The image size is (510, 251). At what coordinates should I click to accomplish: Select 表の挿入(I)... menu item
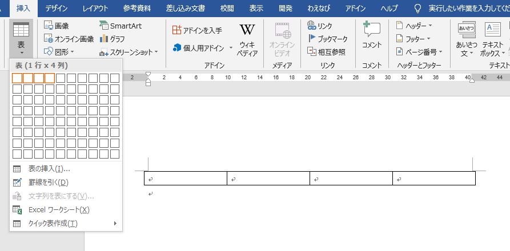click(66, 169)
